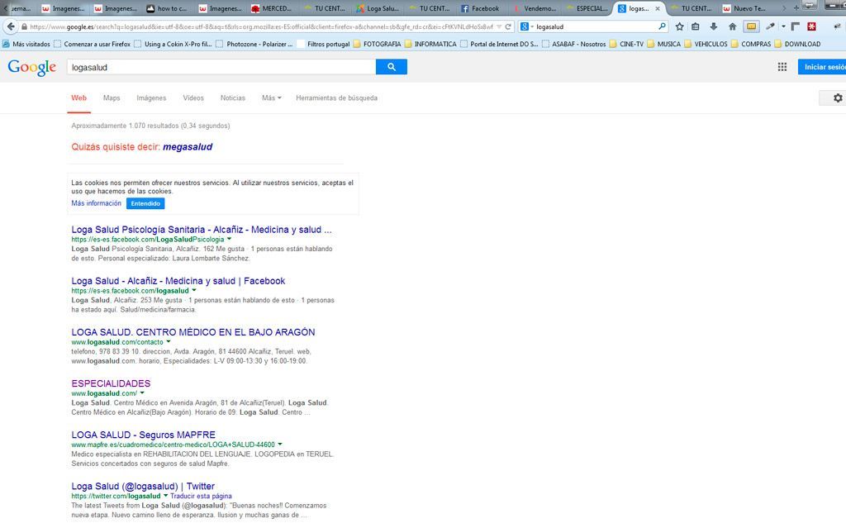
Task: Click the red asterisk extension icon
Action: (x=811, y=26)
